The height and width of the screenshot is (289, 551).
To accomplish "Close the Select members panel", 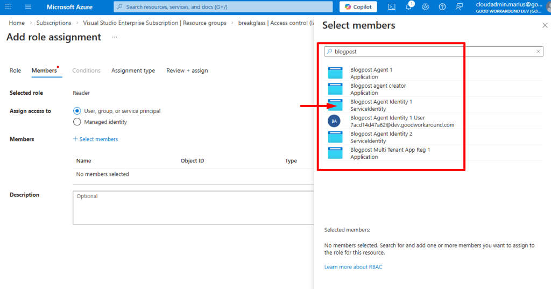I will click(x=545, y=25).
